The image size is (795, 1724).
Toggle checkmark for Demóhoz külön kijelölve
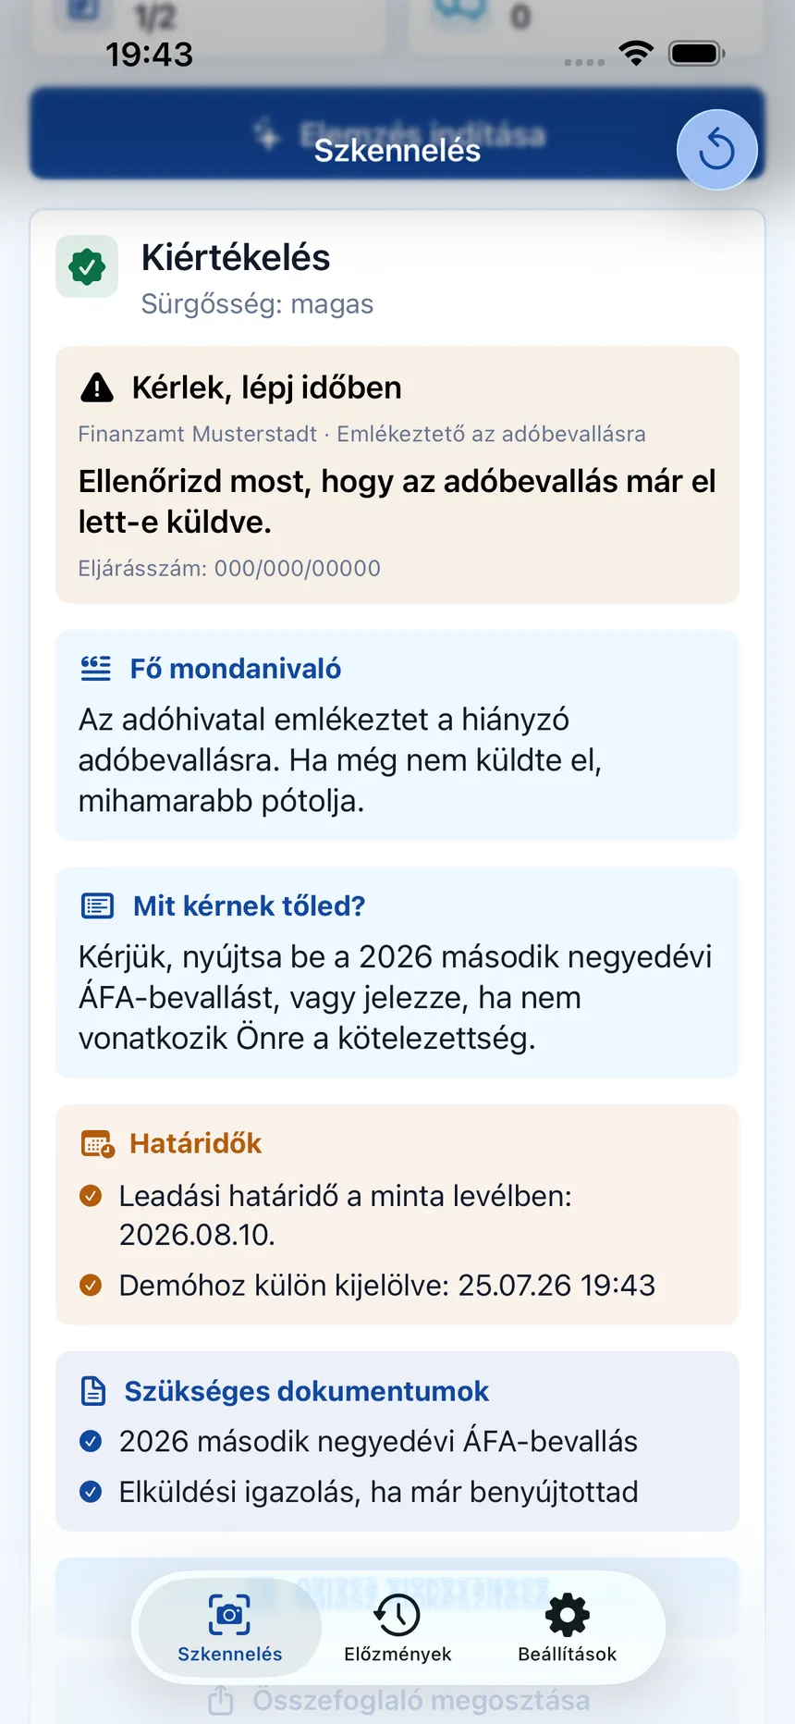tap(91, 1285)
